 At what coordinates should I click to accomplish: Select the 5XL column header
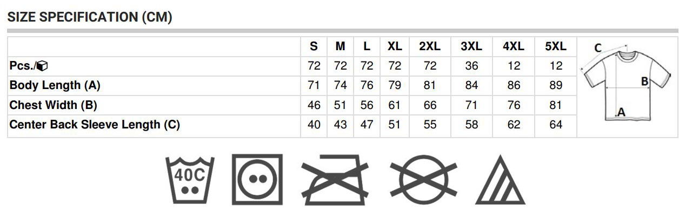click(x=556, y=46)
